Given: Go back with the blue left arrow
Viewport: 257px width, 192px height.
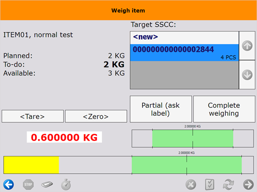Looking at the screenshot, I should point(9,184).
